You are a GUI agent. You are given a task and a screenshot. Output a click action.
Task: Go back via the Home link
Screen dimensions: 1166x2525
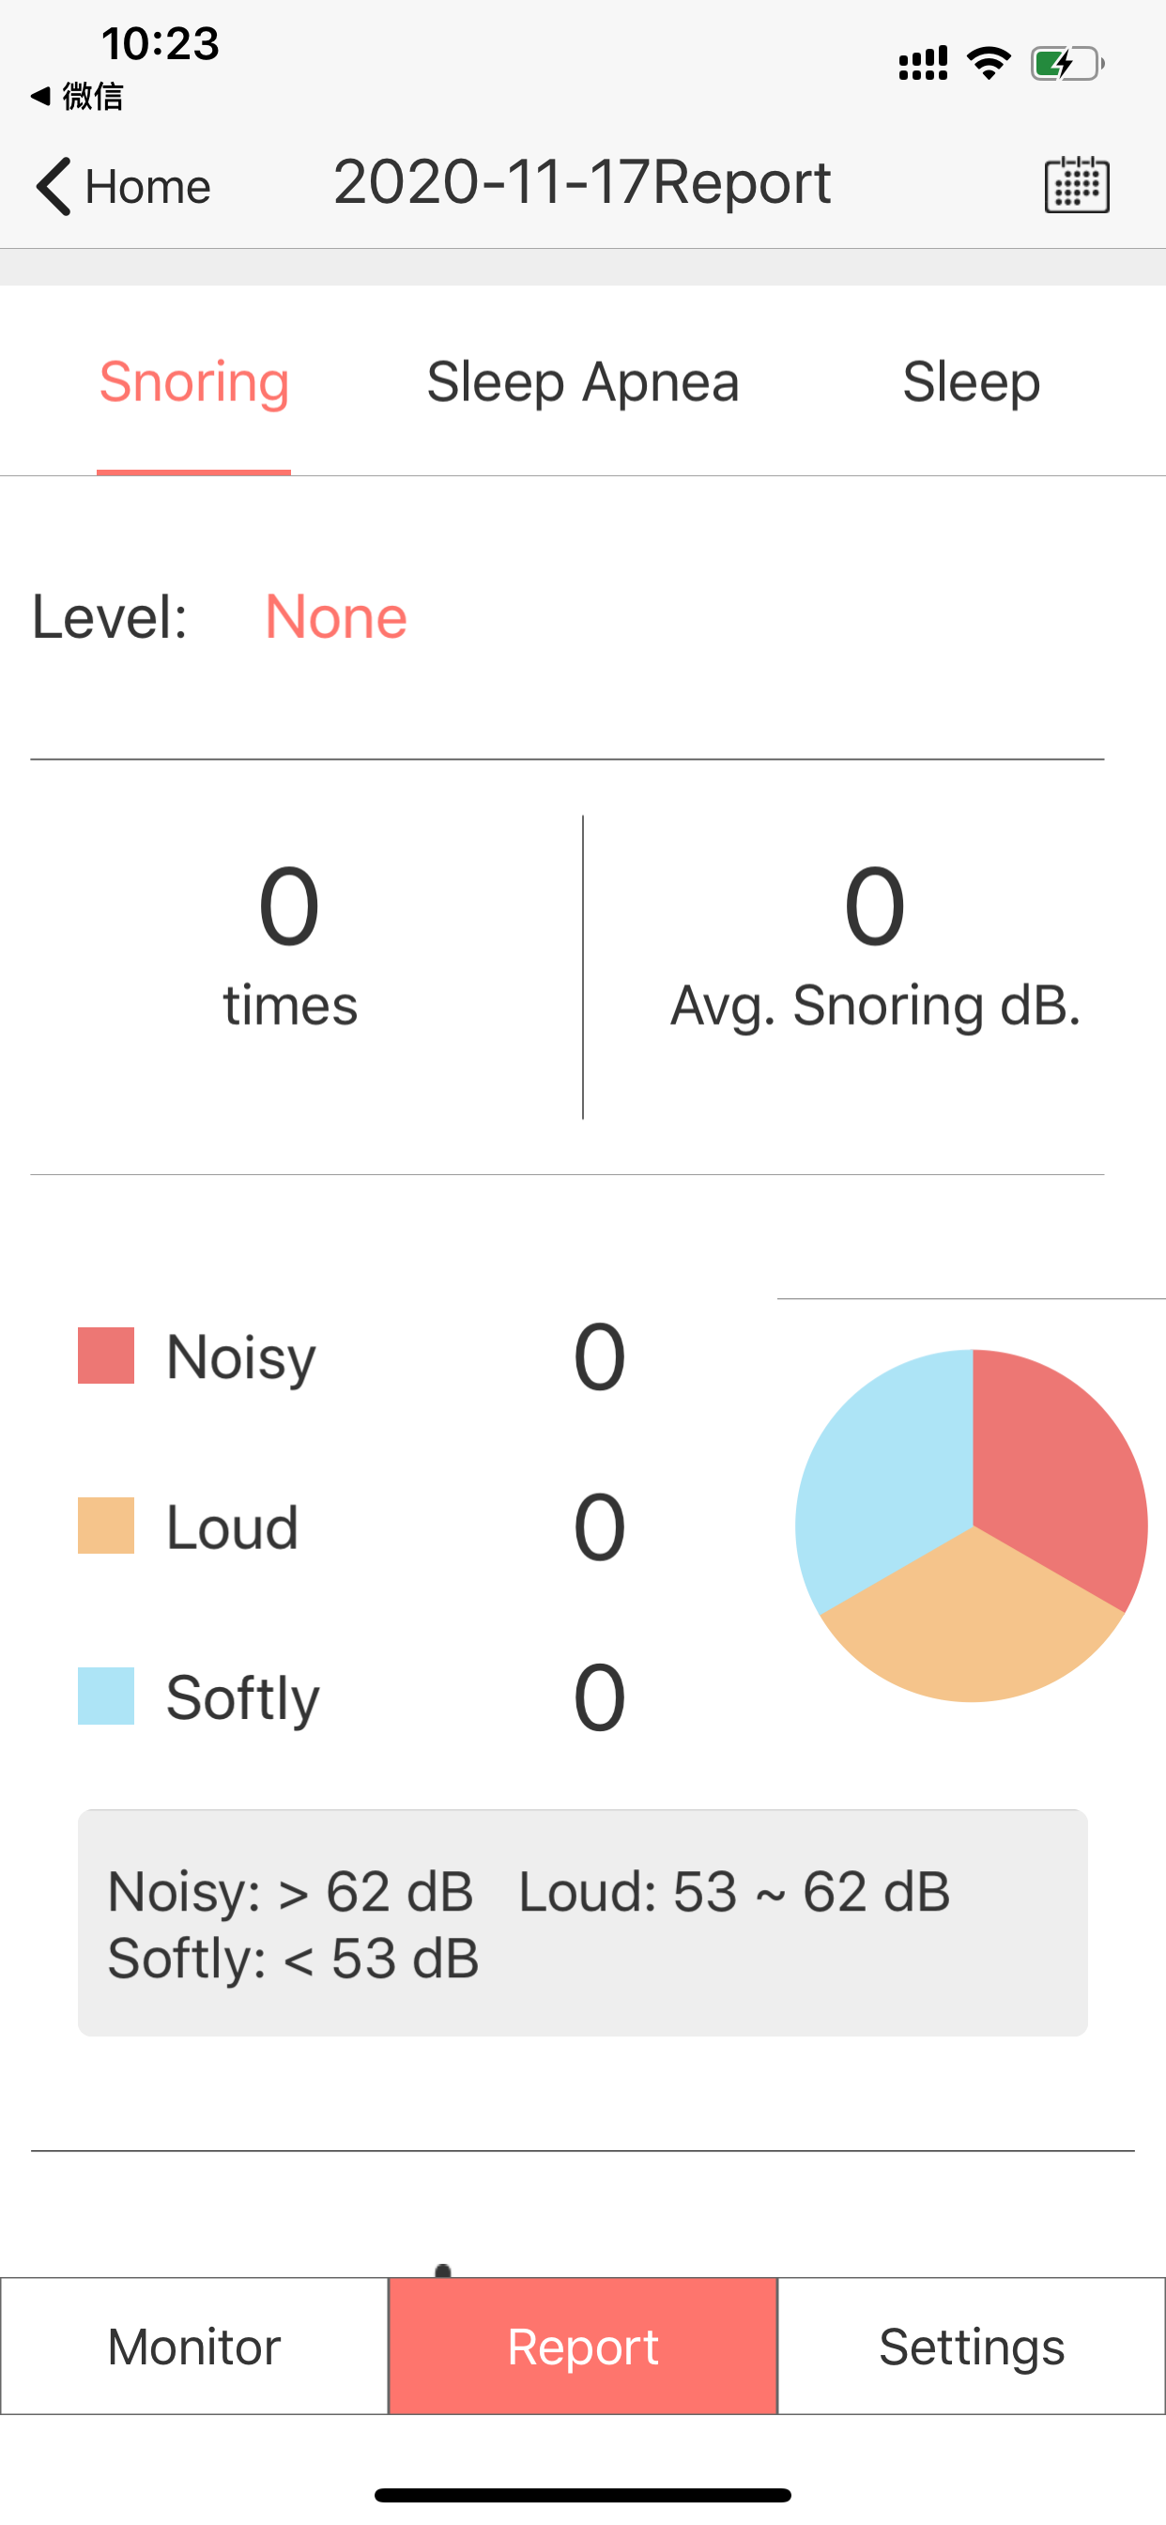(147, 186)
